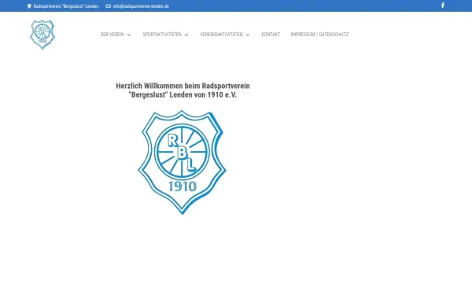The width and height of the screenshot is (472, 295).
Task: Click the envelope email icon
Action: point(109,6)
